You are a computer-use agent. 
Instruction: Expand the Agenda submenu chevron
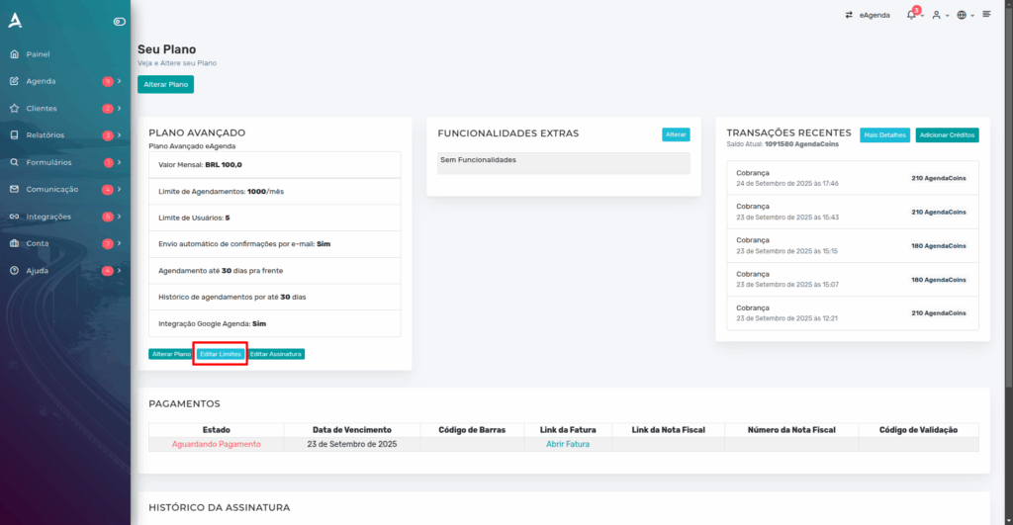120,81
